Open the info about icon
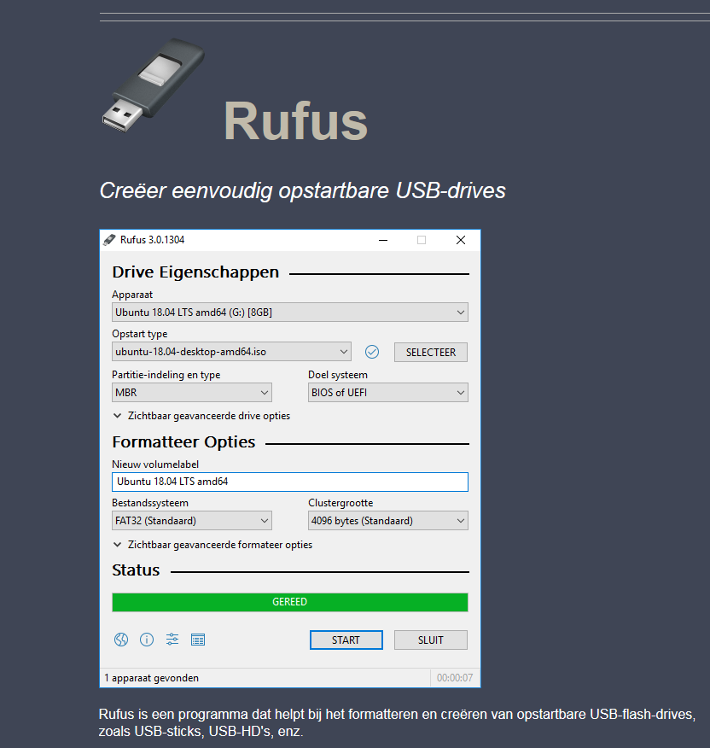 (147, 640)
